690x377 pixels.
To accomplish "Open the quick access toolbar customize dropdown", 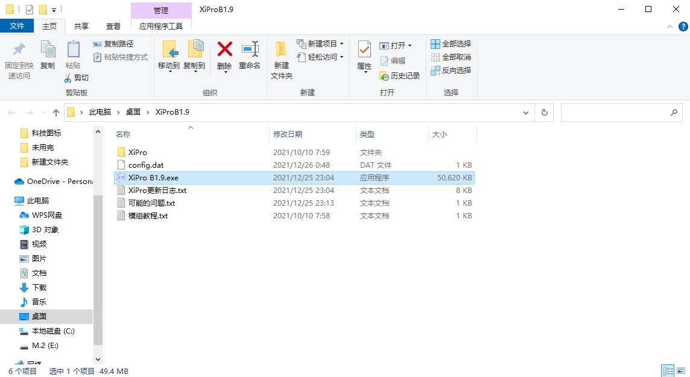I will 54,10.
